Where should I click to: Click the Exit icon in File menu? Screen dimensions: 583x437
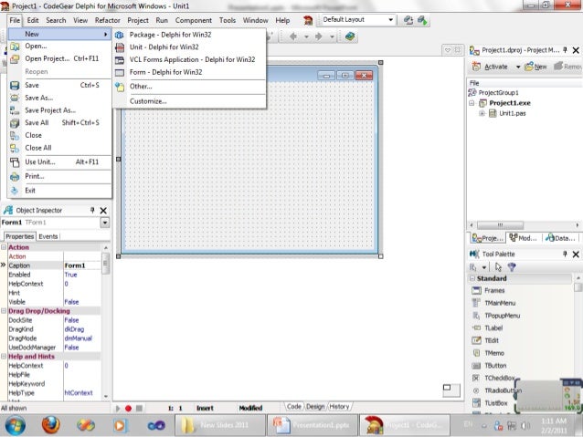(15, 191)
